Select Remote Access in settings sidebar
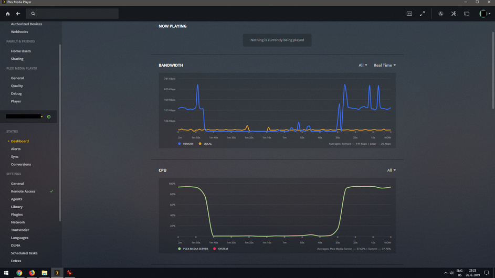Image resolution: width=495 pixels, height=278 pixels. point(23,191)
